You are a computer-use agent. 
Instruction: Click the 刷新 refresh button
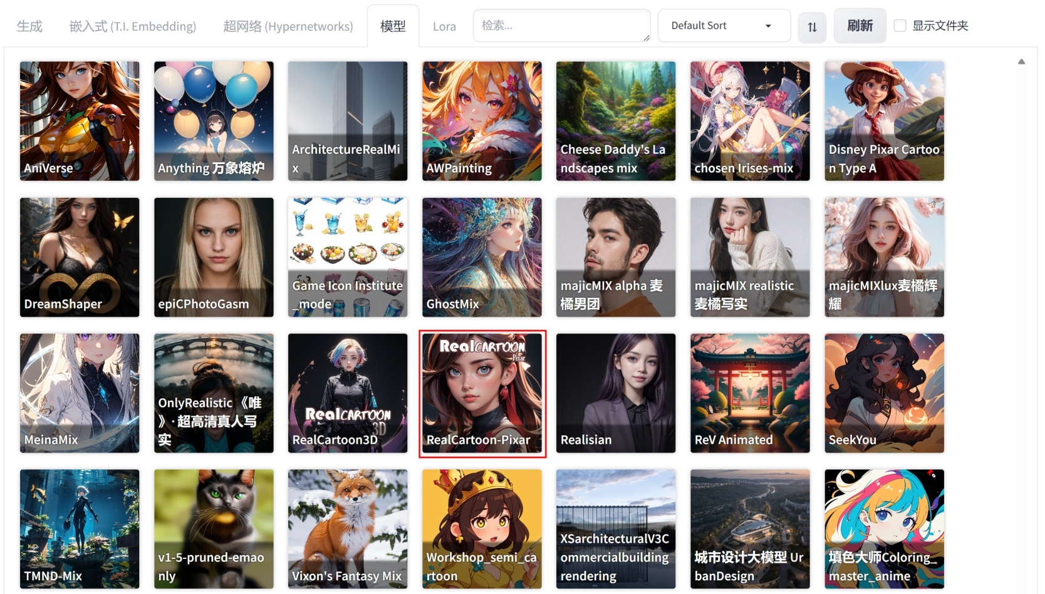point(860,26)
